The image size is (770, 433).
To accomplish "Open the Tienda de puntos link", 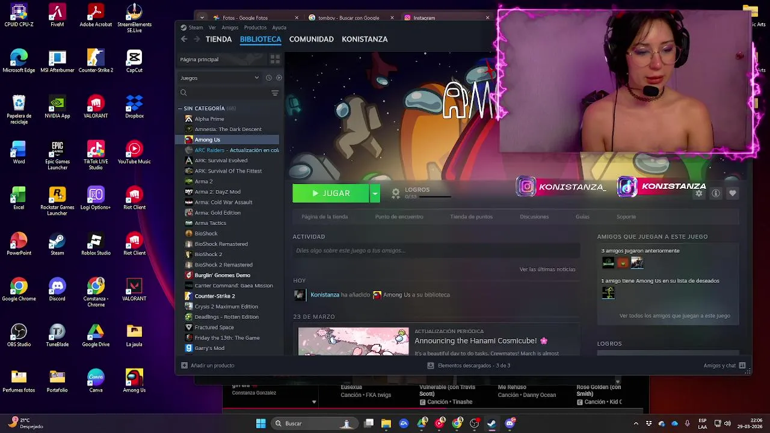I will 471,216.
